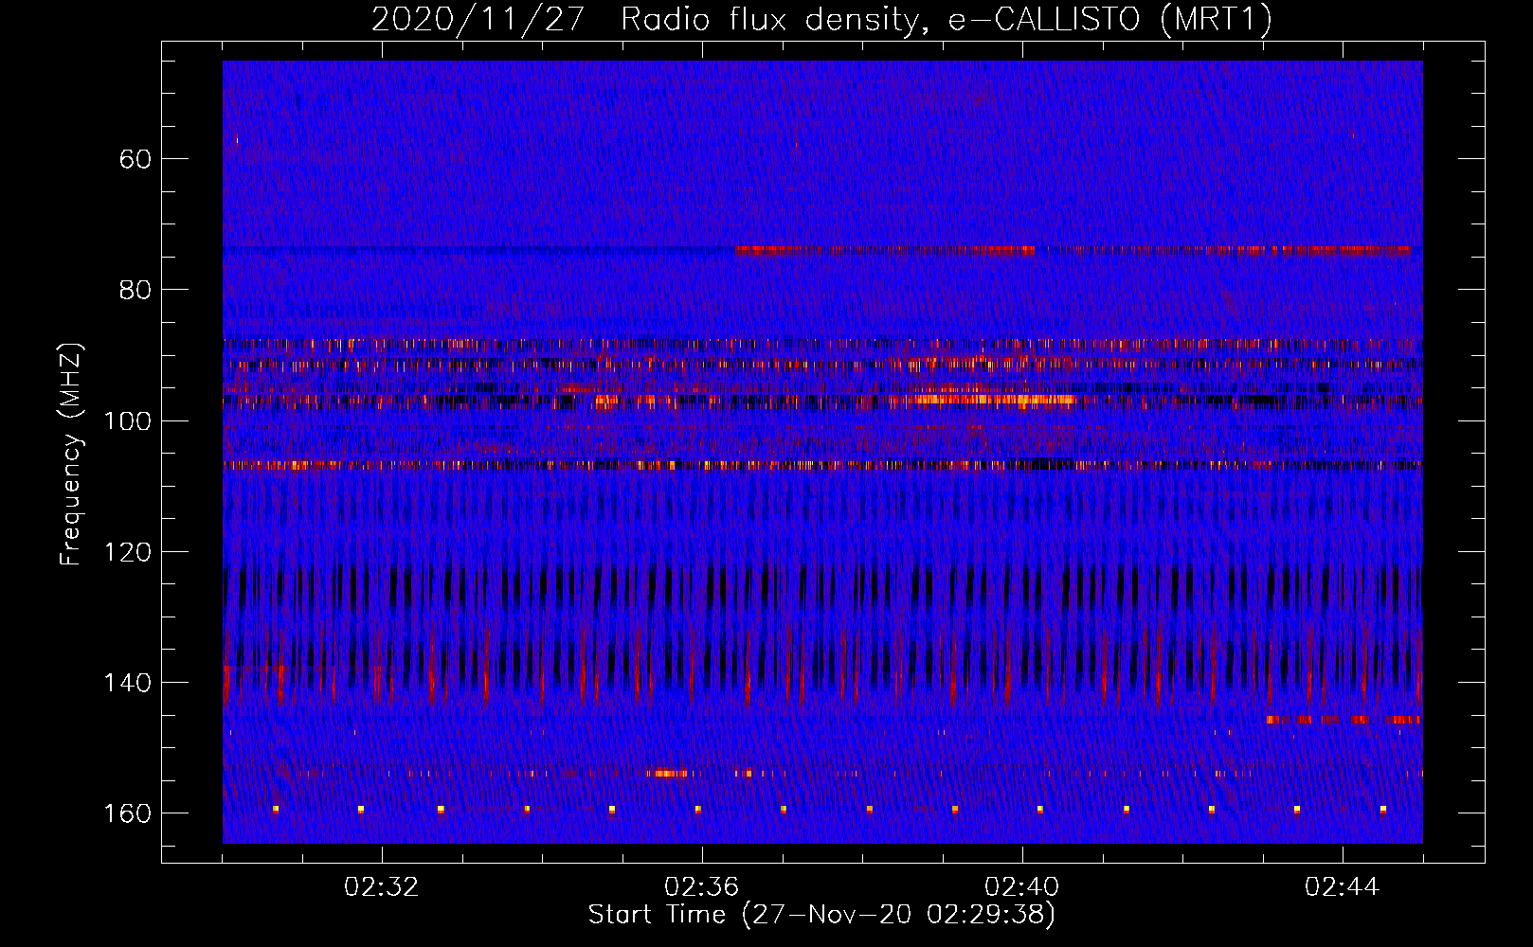Click the '160' frequency tick label
This screenshot has width=1533, height=947.
pos(127,814)
